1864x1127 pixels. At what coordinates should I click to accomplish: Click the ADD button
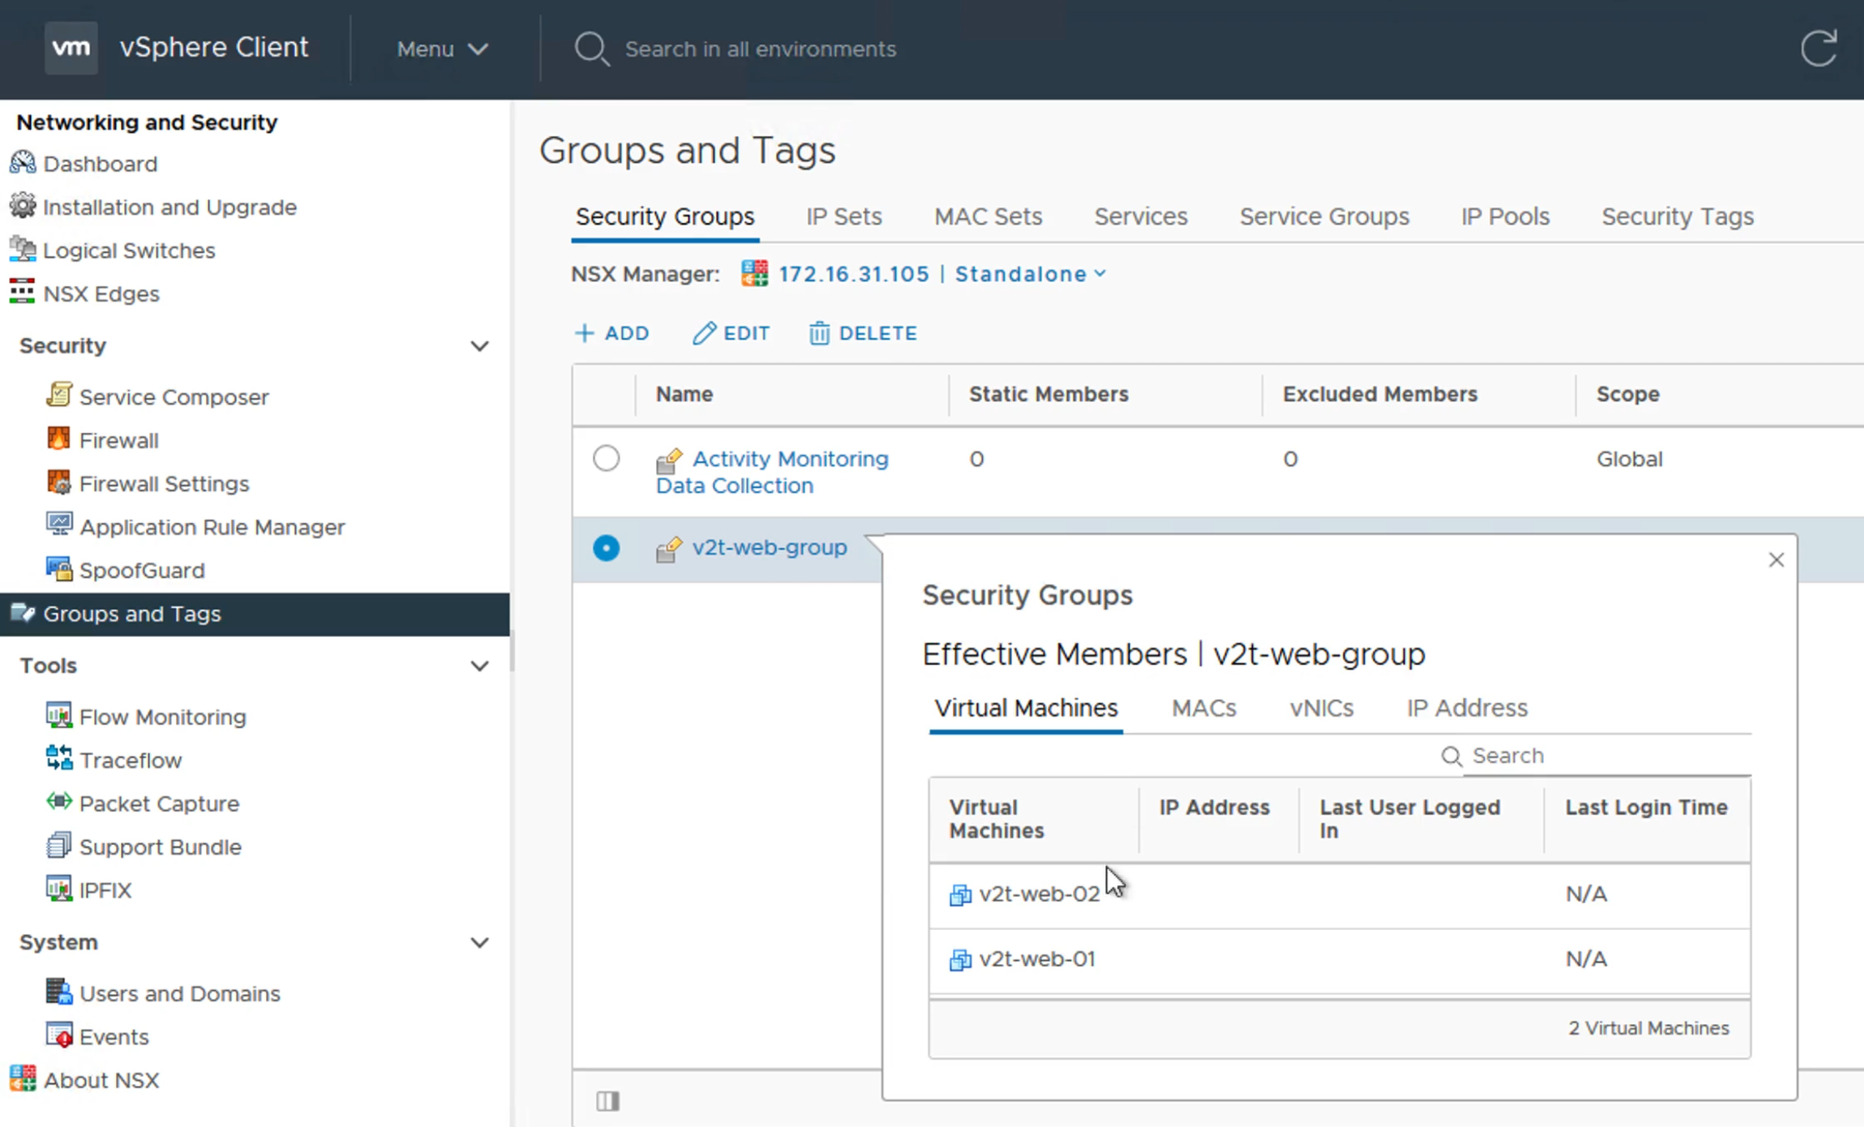click(612, 333)
